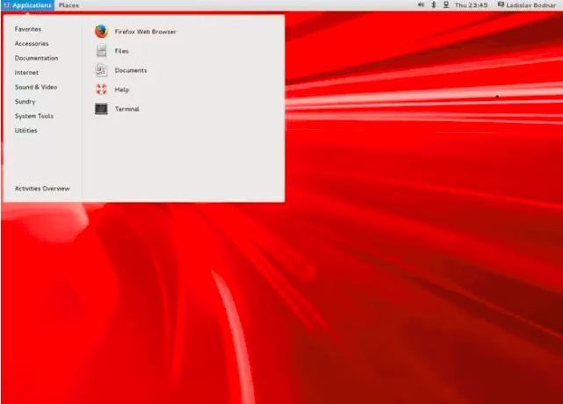The height and width of the screenshot is (404, 563).
Task: Select the Favorites category
Action: 28,29
